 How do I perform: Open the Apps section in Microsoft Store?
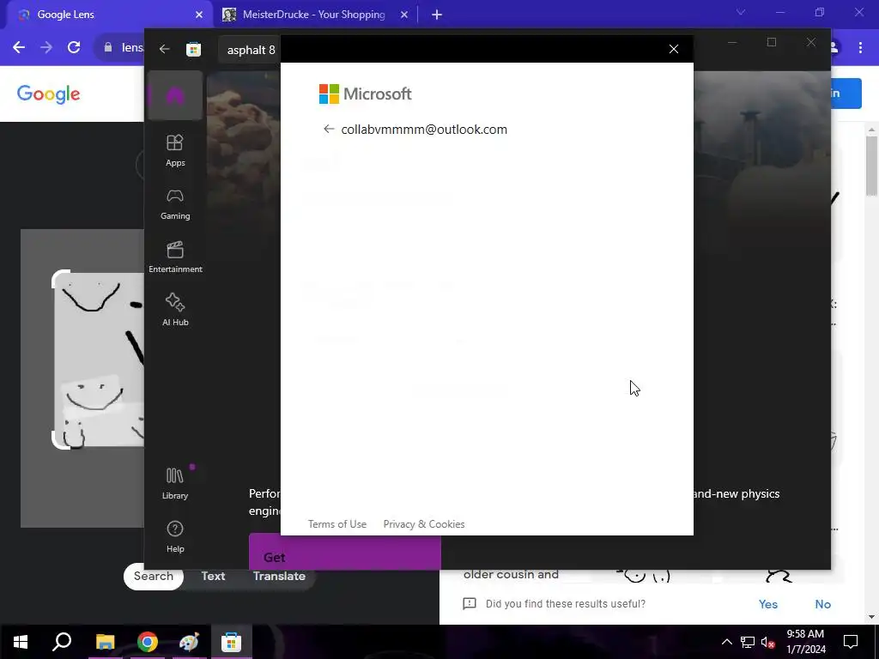tap(175, 150)
